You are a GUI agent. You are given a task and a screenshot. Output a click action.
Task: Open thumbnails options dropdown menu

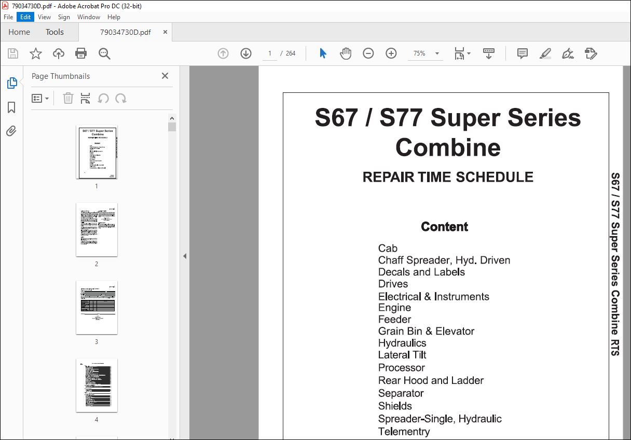40,98
